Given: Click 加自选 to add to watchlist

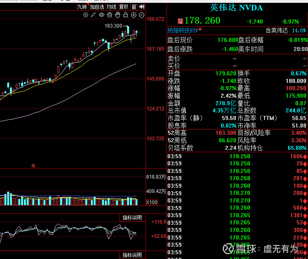Looking at the screenshot, I should coord(97,7).
